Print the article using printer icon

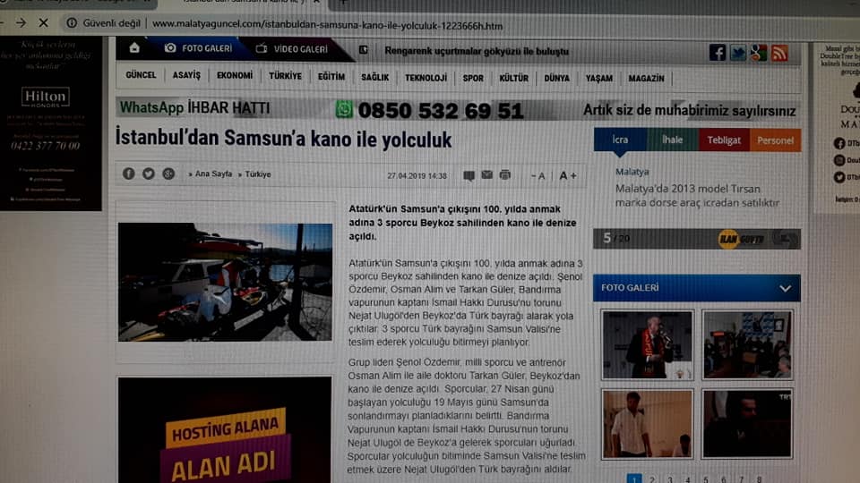point(505,175)
